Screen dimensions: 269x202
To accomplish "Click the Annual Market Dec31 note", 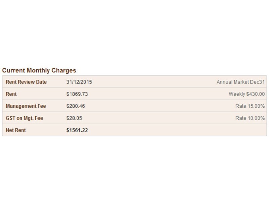I will point(240,82).
